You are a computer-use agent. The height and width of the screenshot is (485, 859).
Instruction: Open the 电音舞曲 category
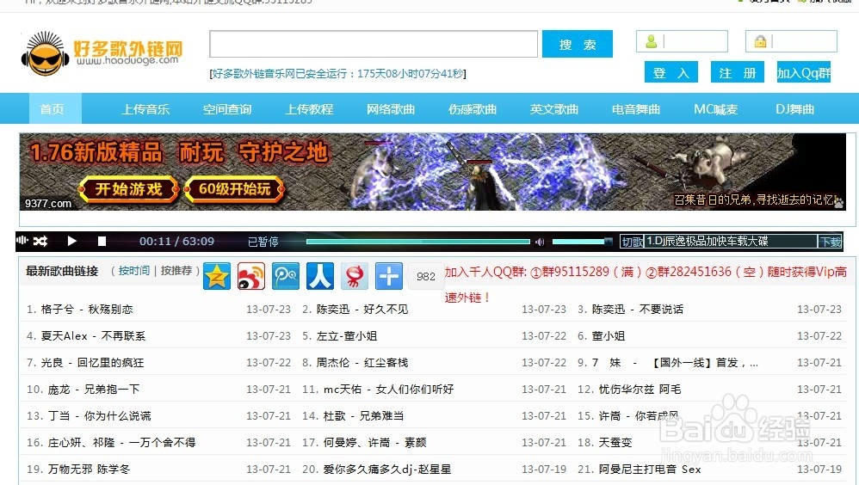(x=636, y=109)
